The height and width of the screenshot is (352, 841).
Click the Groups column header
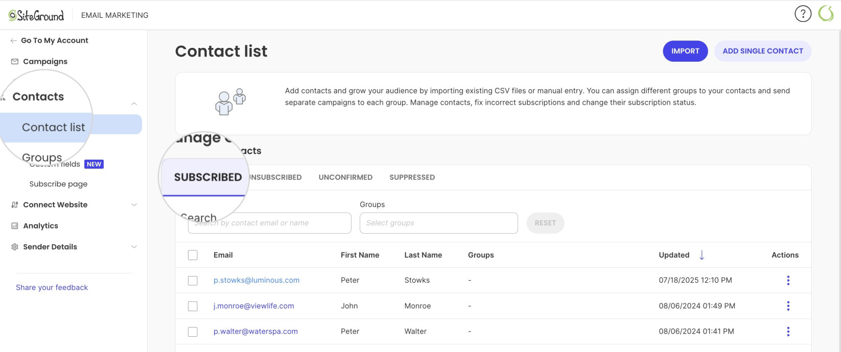click(481, 255)
